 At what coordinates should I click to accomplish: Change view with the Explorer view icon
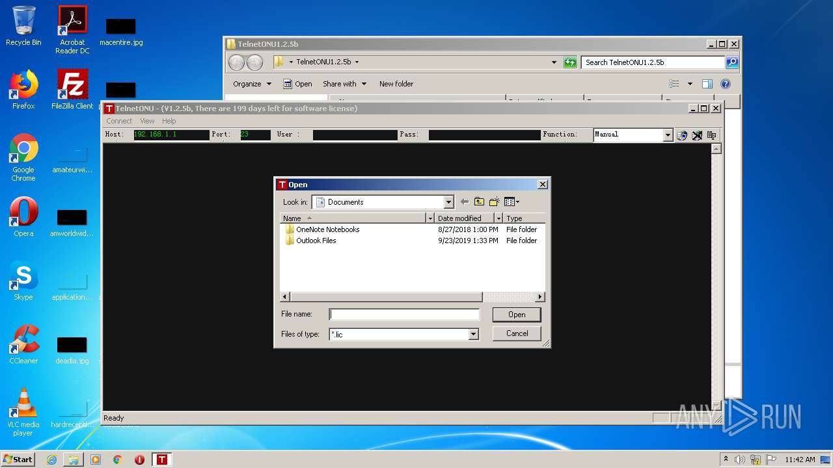[x=674, y=84]
